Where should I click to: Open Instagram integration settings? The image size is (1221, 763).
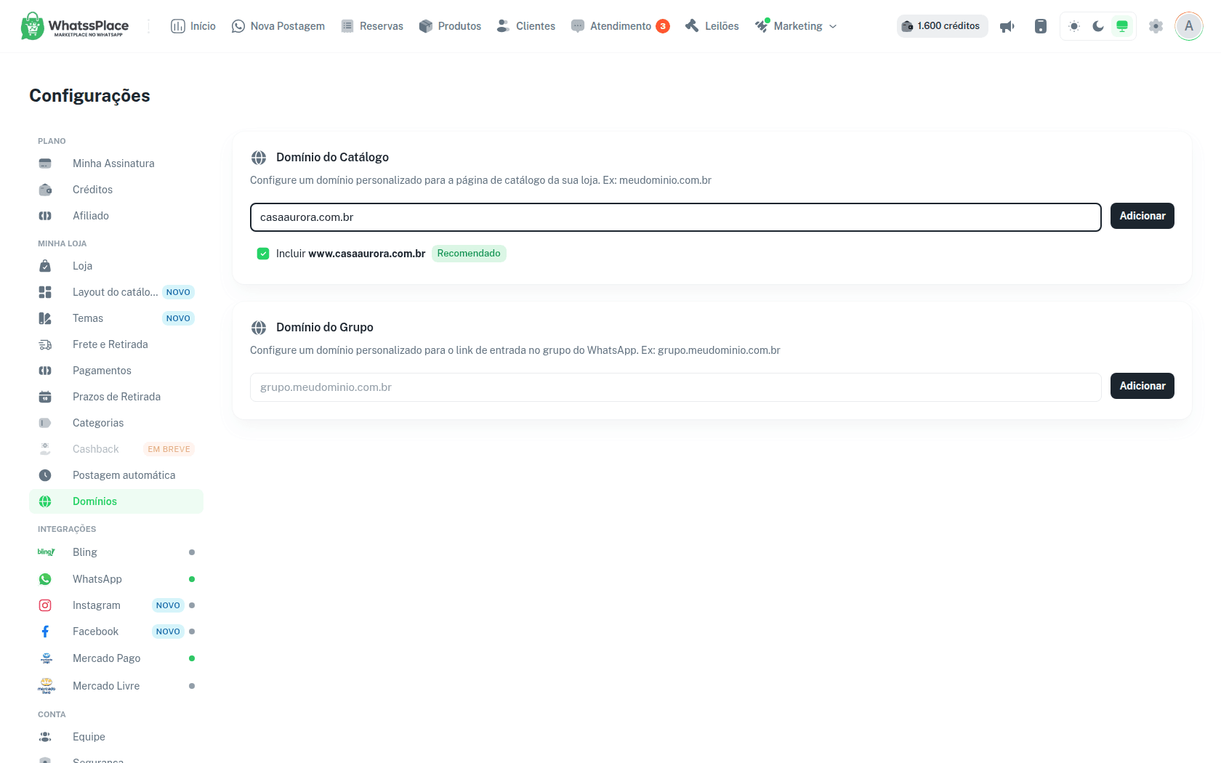(x=116, y=605)
